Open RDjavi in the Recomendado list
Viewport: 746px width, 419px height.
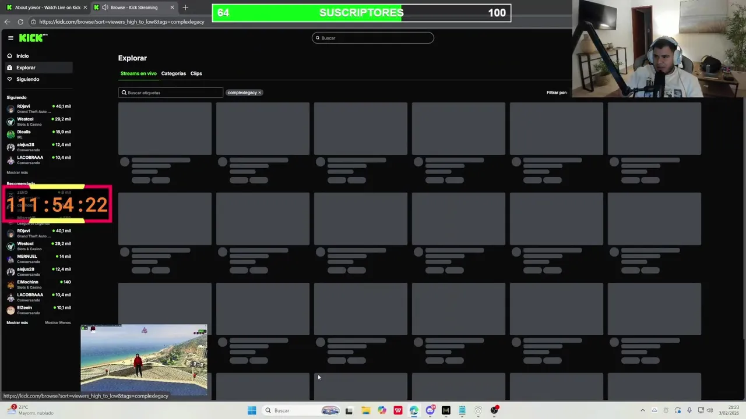[38, 233]
